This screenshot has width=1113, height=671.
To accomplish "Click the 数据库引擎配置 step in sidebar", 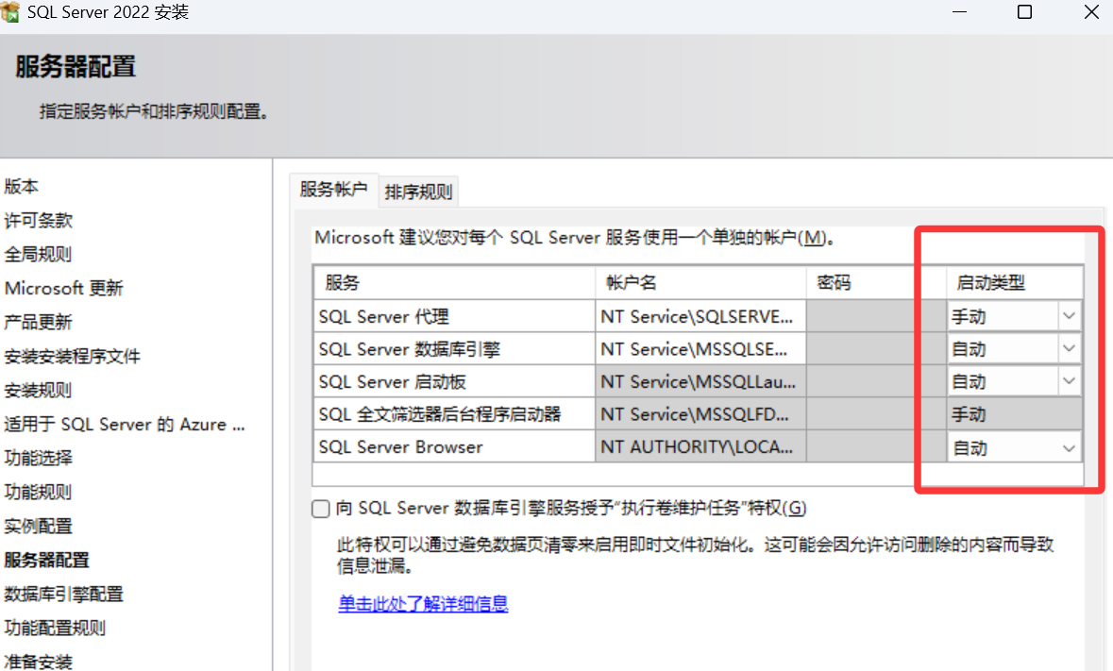I will click(x=64, y=595).
